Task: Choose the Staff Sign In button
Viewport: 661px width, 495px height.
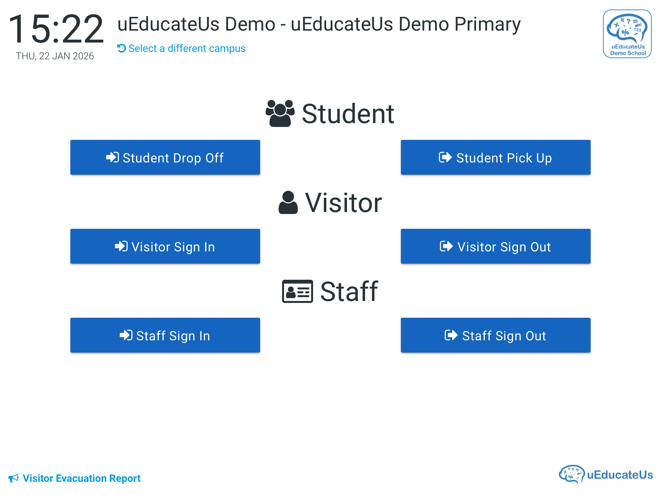Action: (165, 335)
